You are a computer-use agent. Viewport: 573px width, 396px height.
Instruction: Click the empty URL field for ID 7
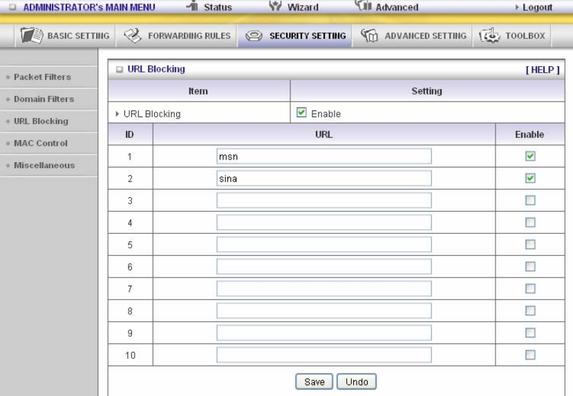pos(323,289)
